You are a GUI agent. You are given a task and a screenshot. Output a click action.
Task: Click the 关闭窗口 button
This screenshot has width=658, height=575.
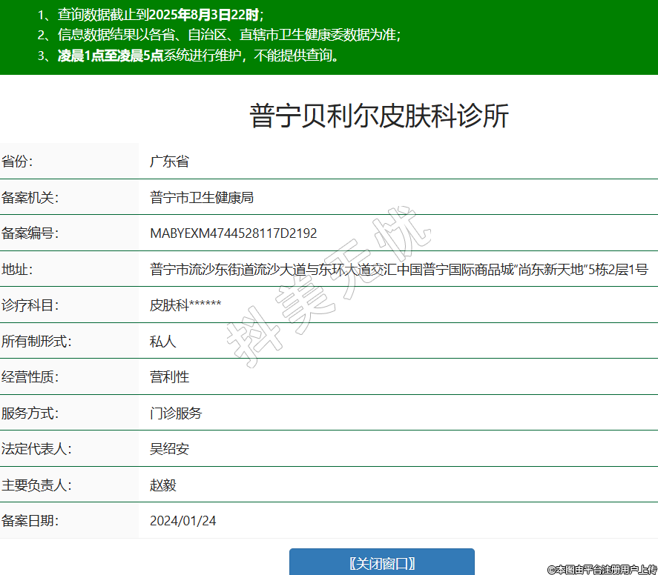(381, 563)
